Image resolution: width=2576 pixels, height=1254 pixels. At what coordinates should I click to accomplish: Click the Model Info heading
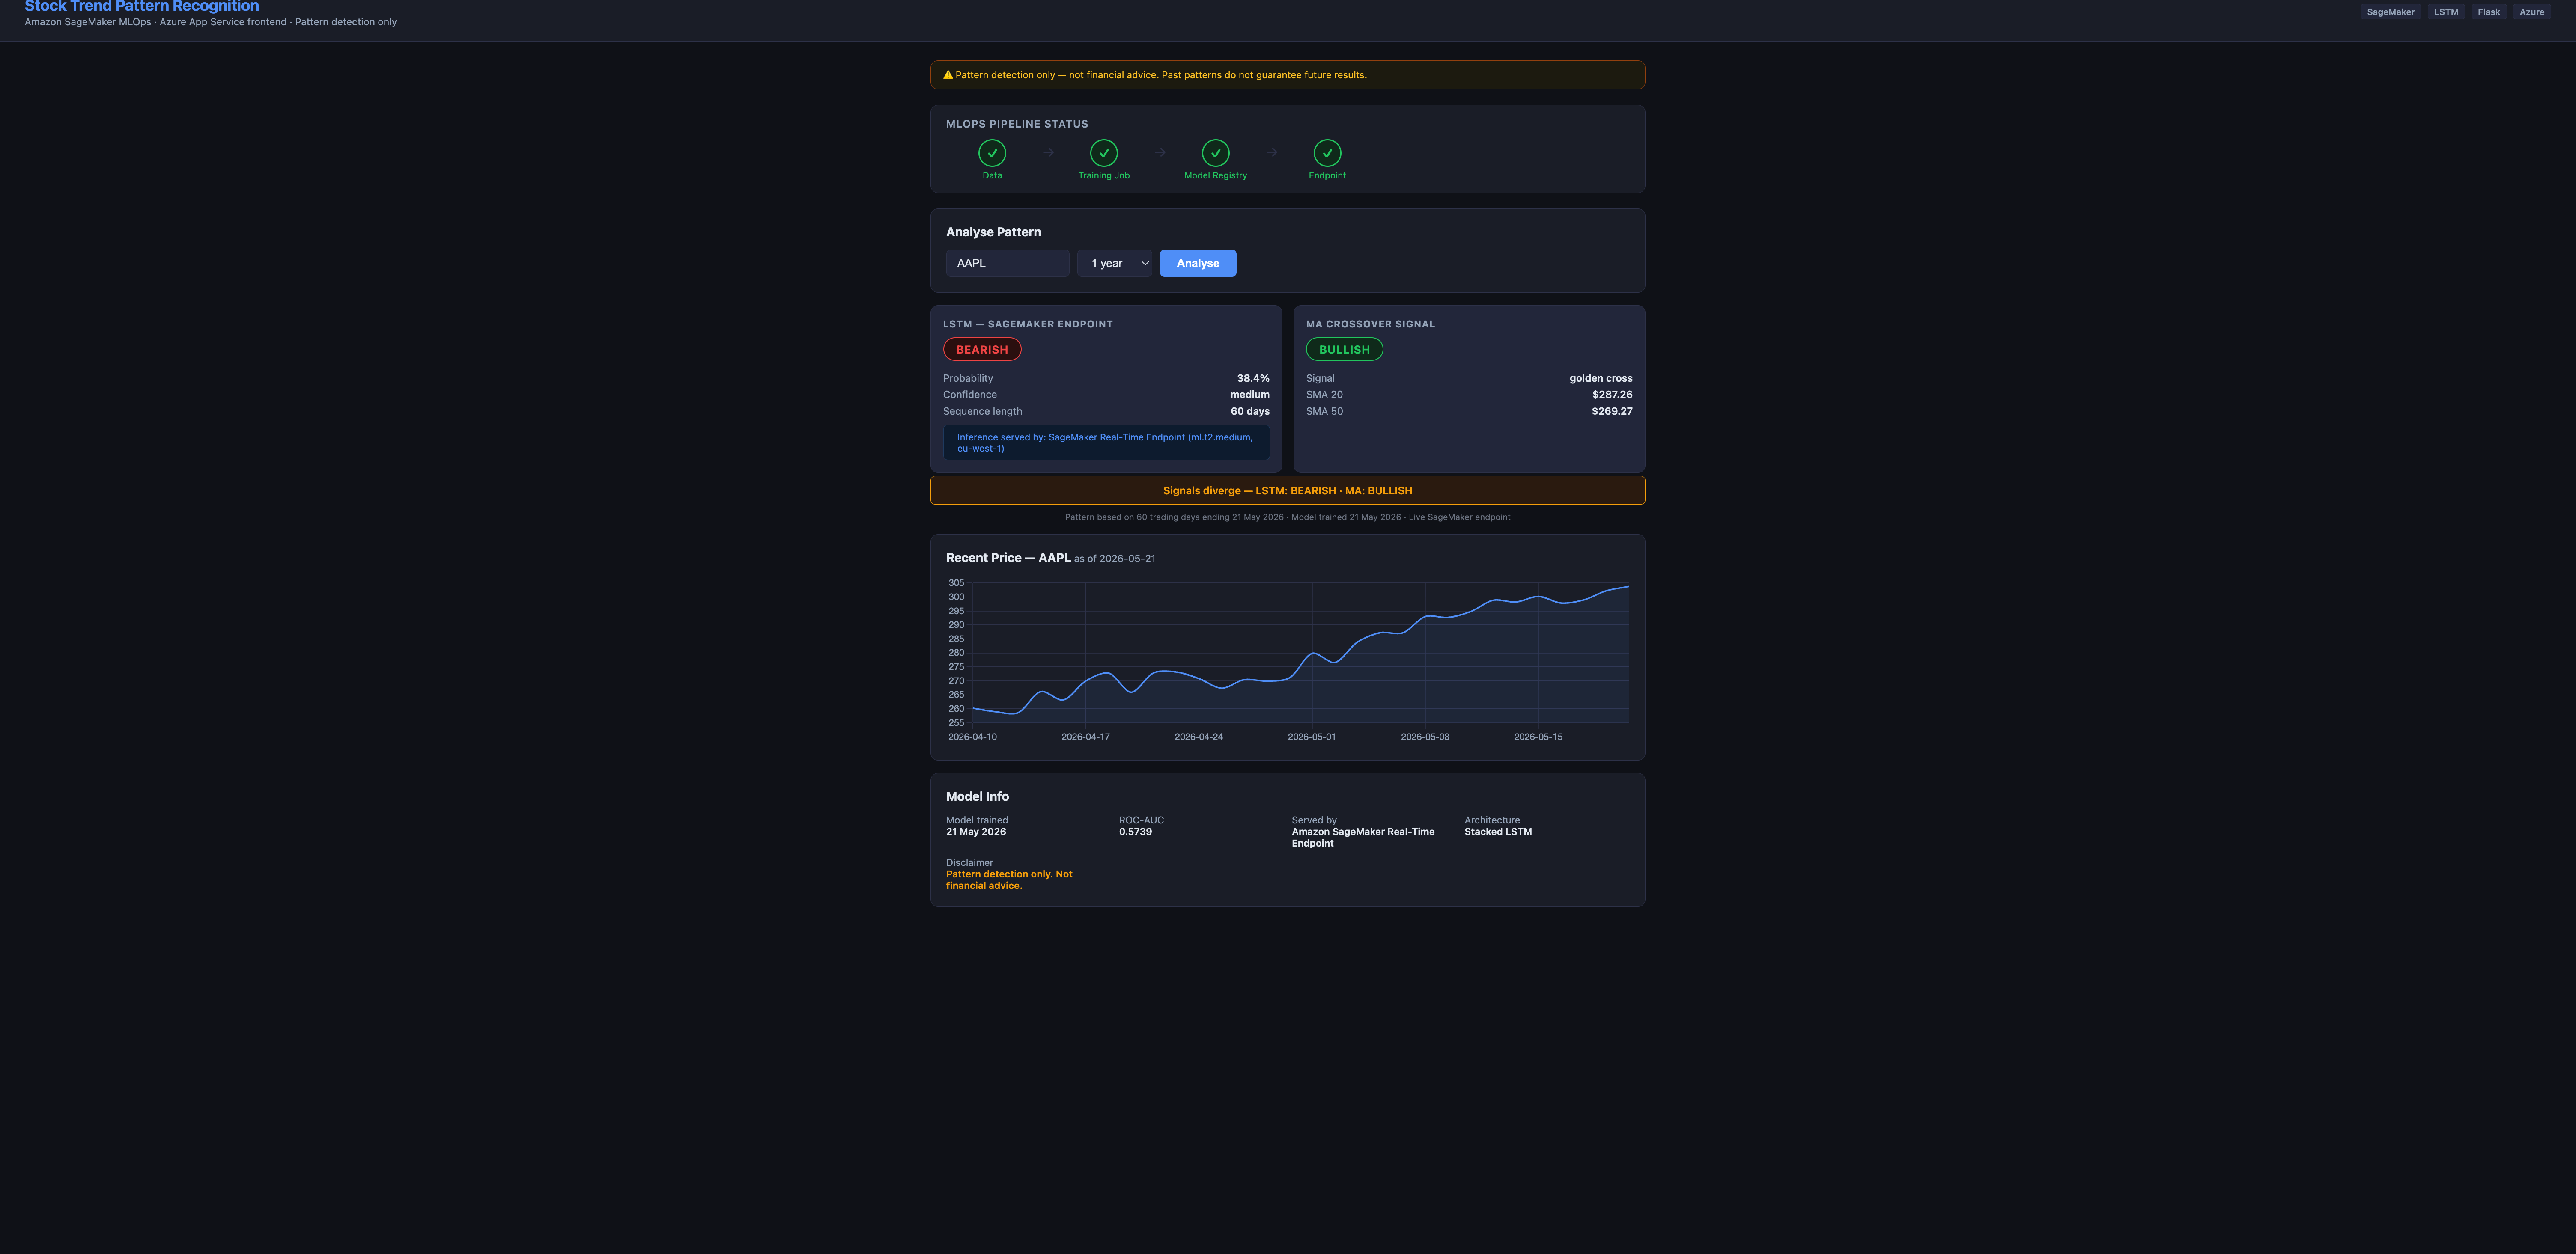point(977,797)
